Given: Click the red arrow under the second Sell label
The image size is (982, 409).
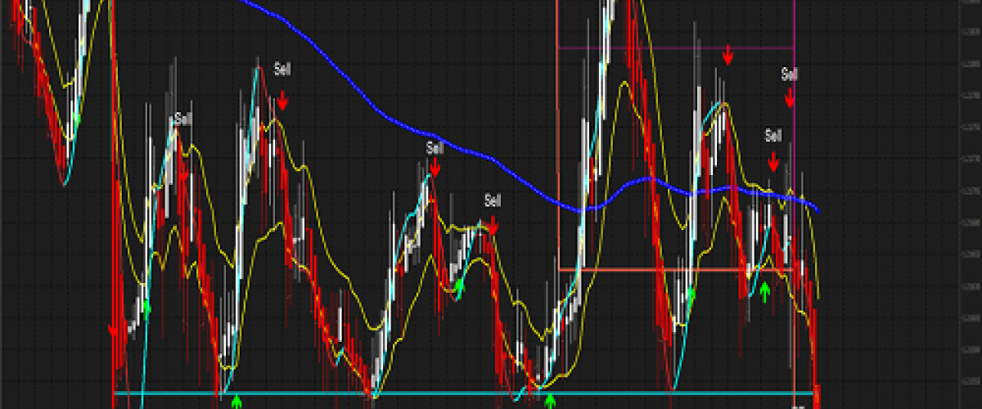Looking at the screenshot, I should [282, 101].
